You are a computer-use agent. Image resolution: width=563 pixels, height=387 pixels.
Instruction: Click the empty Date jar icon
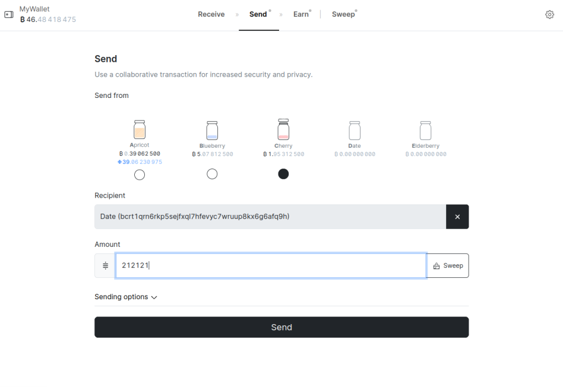click(x=355, y=131)
